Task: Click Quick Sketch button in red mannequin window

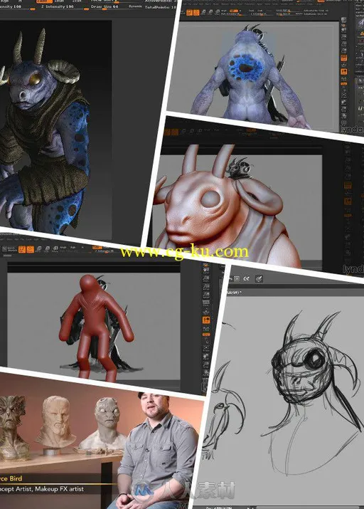Action: point(10,249)
